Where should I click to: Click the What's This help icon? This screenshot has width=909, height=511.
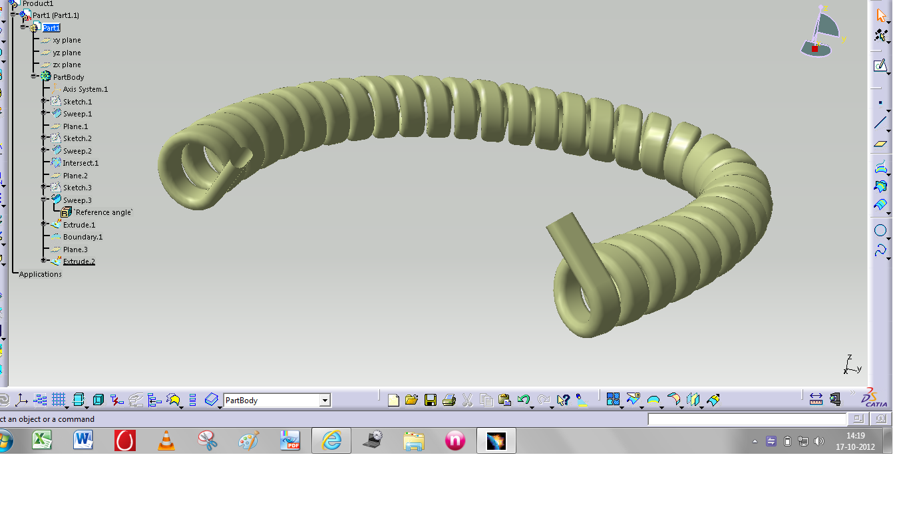pos(563,399)
